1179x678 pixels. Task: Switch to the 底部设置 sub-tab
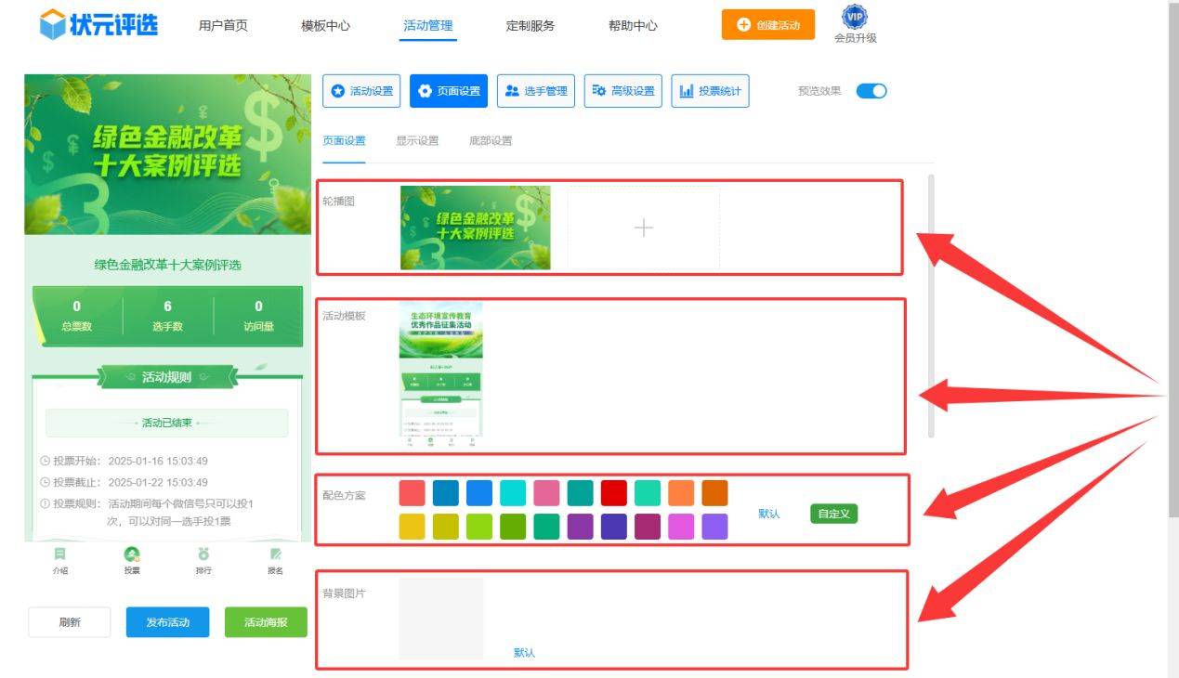coord(491,141)
